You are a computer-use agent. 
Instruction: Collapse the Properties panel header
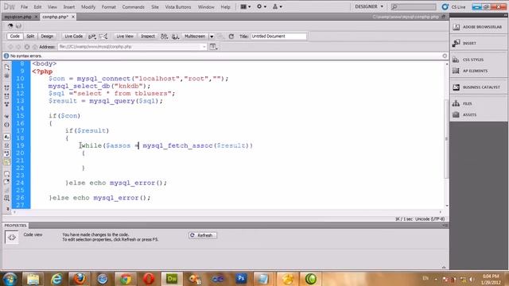tap(16, 226)
